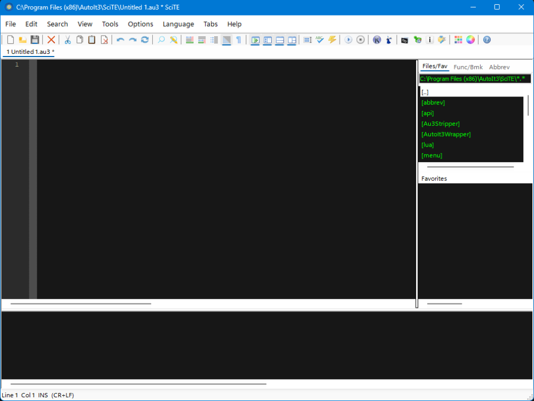534x401 pixels.
Task: Click the SciTE path filter field
Action: point(475,79)
